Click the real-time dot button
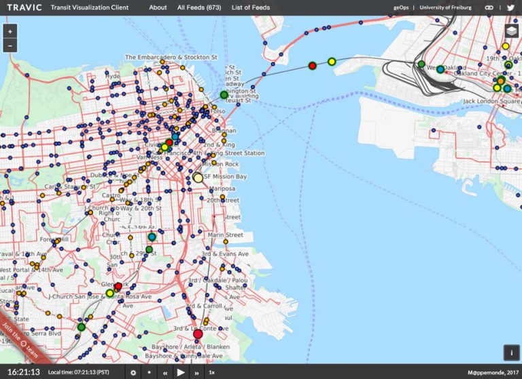This screenshot has width=522, height=379. pyautogui.click(x=150, y=372)
